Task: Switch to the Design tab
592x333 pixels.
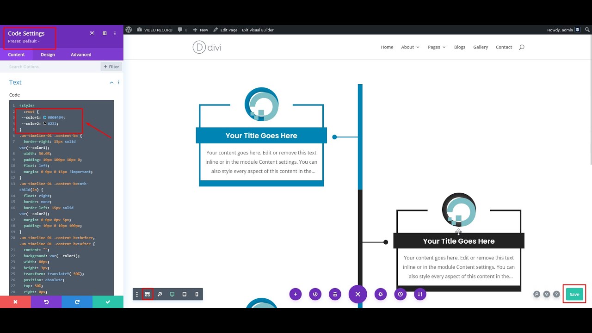Action: (x=48, y=55)
